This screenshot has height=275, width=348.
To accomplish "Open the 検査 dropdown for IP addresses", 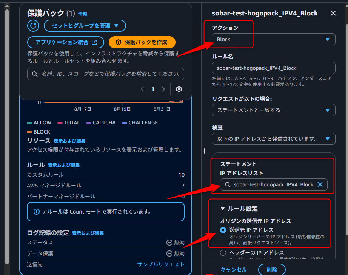I will click(x=273, y=139).
